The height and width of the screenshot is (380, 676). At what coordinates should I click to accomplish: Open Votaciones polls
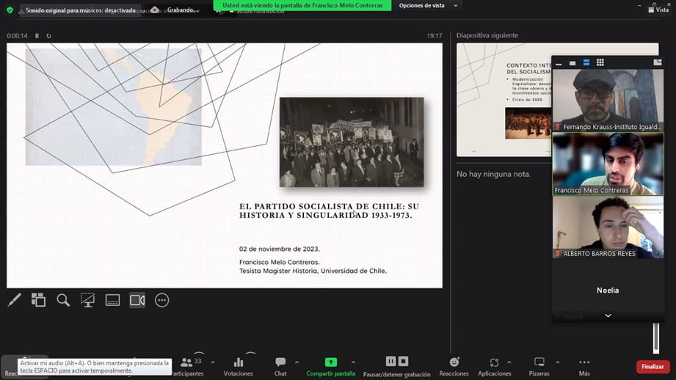pos(238,367)
